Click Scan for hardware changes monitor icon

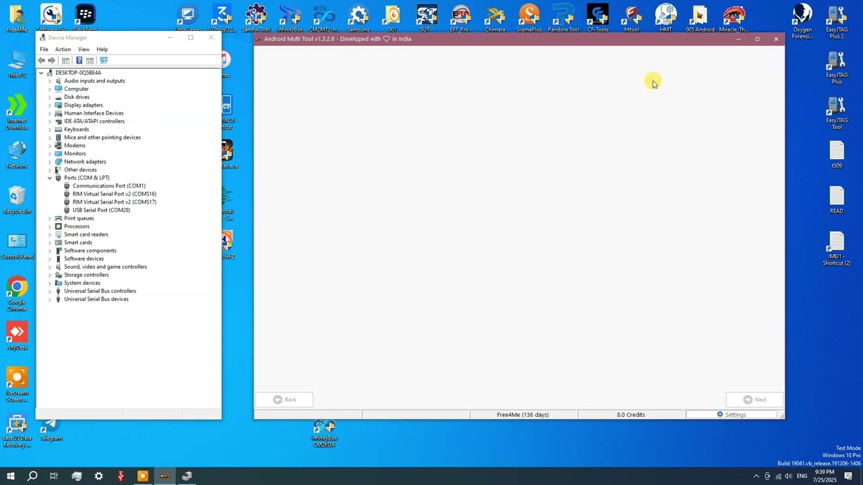click(x=104, y=61)
